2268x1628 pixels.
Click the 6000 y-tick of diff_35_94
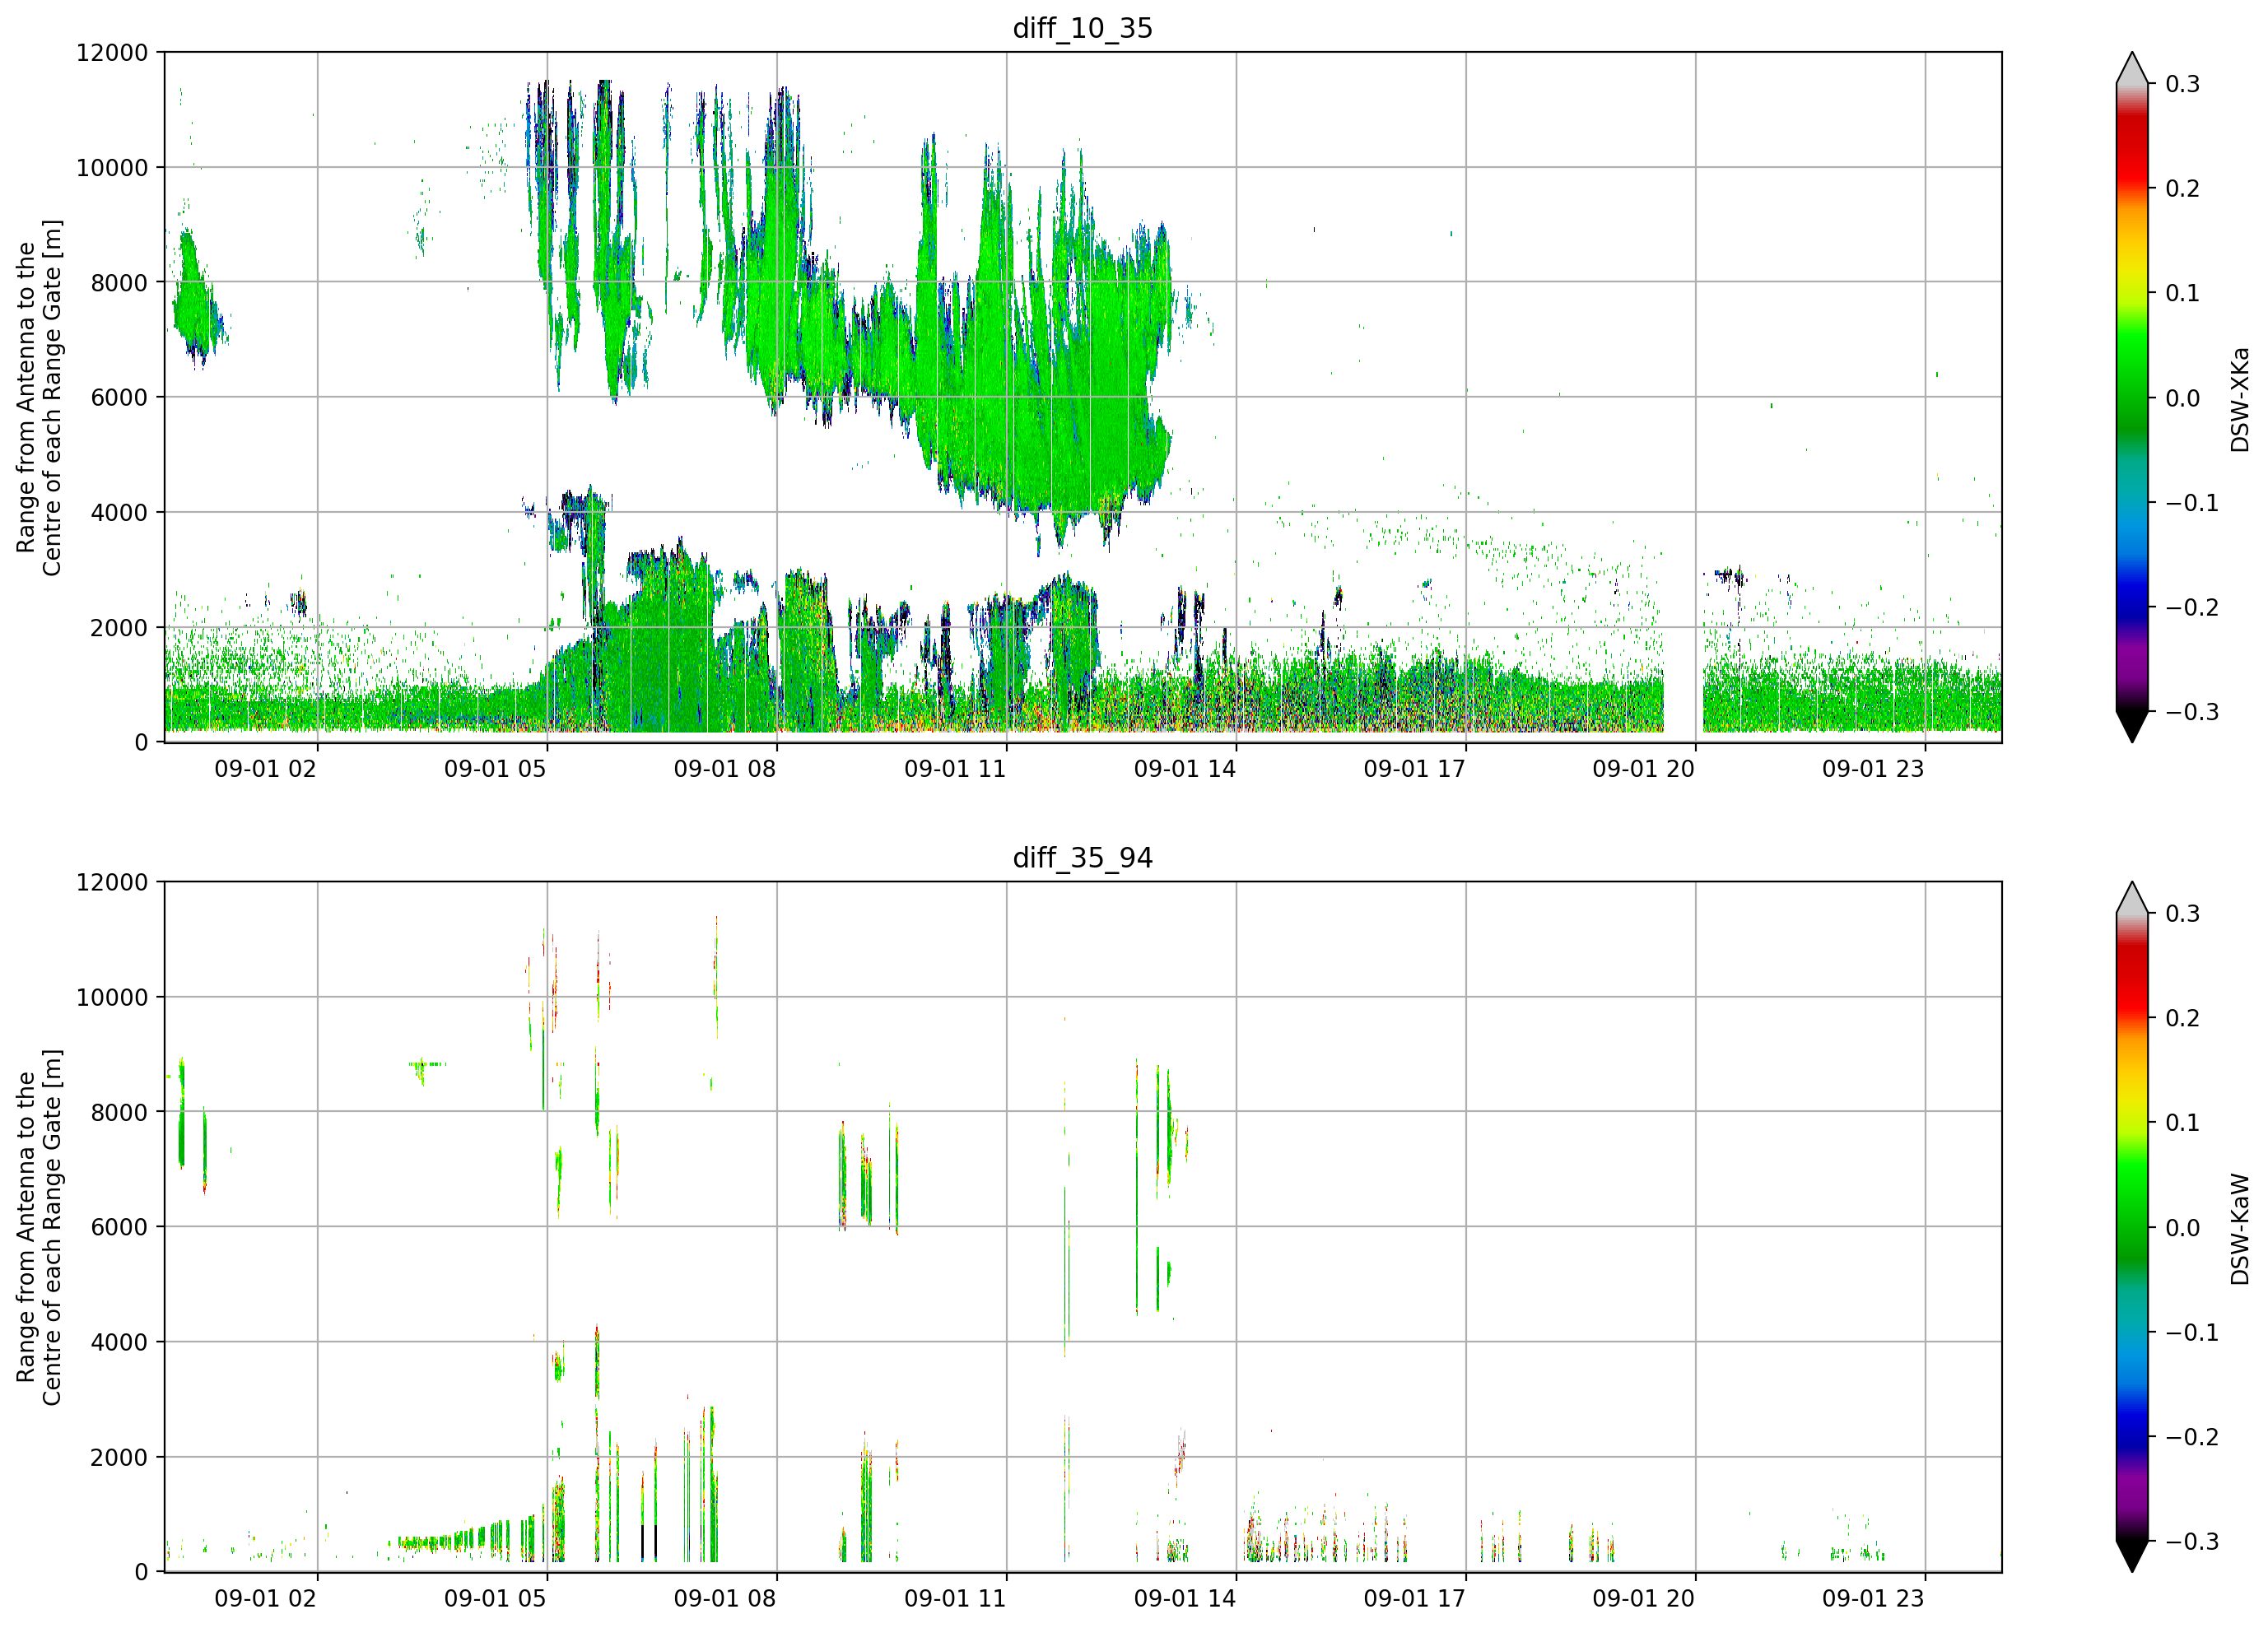pos(119,1228)
